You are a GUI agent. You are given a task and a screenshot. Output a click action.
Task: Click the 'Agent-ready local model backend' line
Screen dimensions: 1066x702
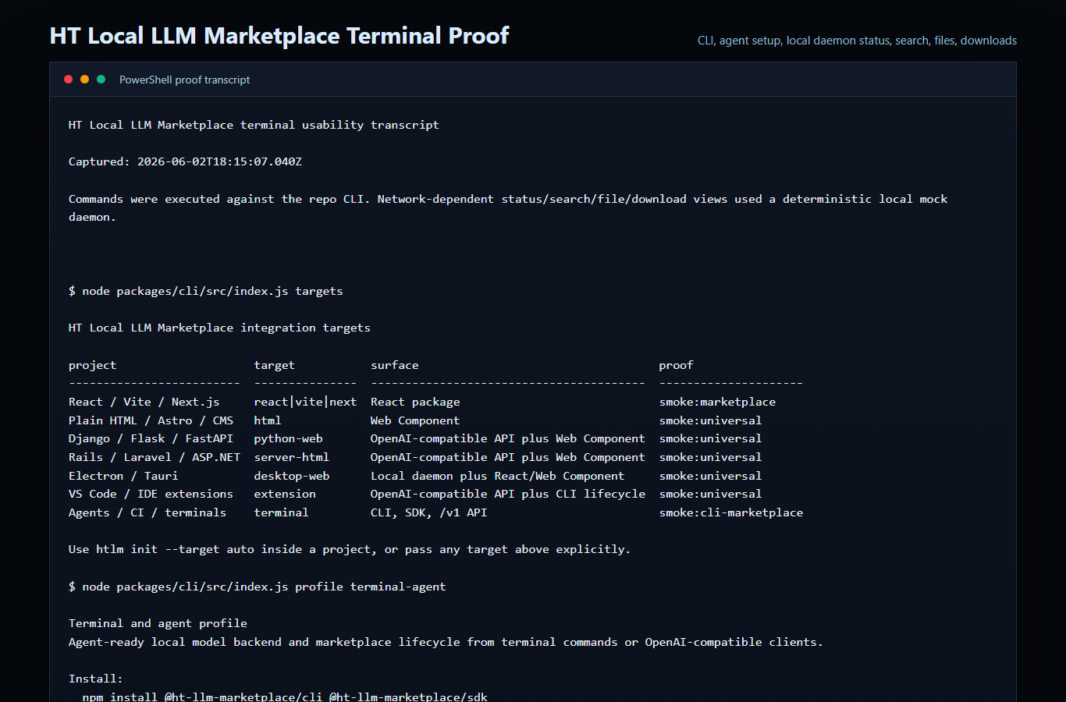pos(446,642)
